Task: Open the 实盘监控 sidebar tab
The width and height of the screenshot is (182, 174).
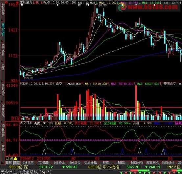Action: click(x=3, y=111)
